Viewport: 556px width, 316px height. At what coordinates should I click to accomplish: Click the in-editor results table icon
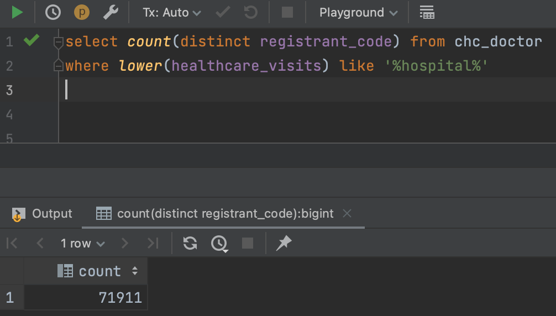[x=427, y=12]
